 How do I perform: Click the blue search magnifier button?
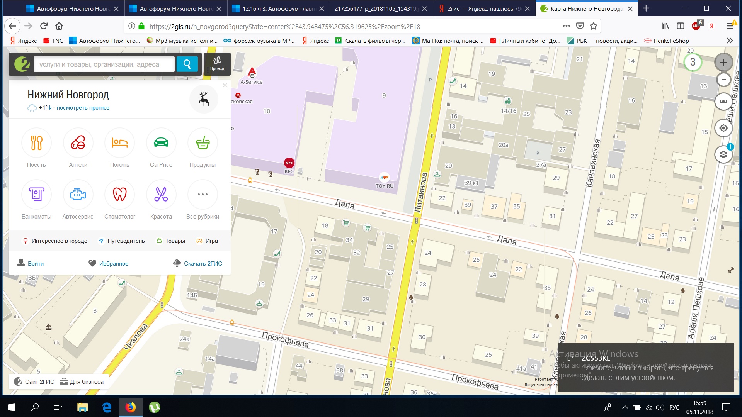[x=187, y=64]
